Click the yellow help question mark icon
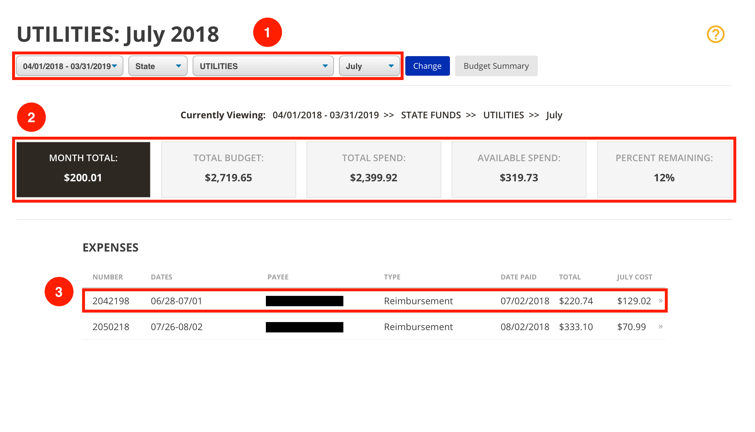Image resolution: width=755 pixels, height=432 pixels. coord(715,35)
